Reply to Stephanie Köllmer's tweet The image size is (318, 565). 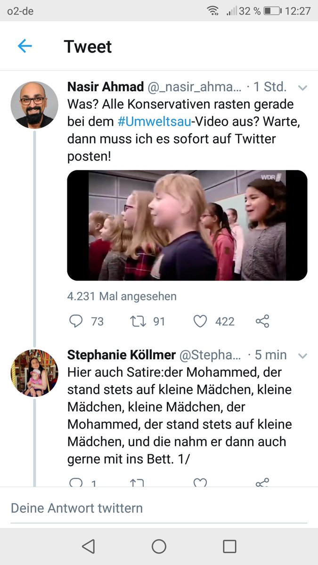pyautogui.click(x=76, y=482)
